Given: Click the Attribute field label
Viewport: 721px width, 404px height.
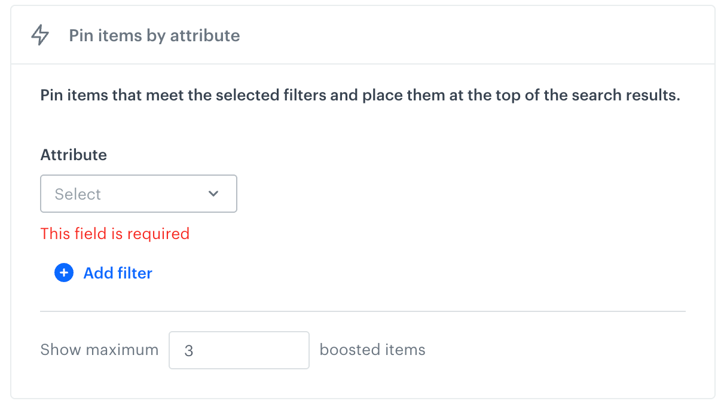Looking at the screenshot, I should pos(74,155).
